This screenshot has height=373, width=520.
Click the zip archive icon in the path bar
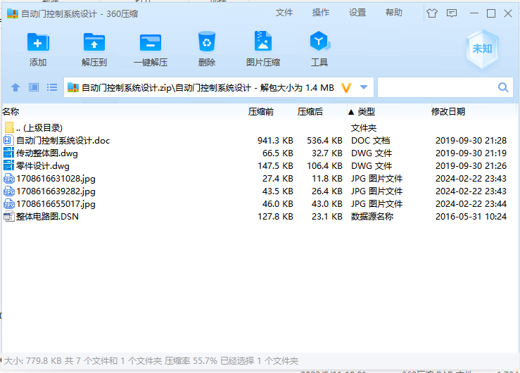73,87
